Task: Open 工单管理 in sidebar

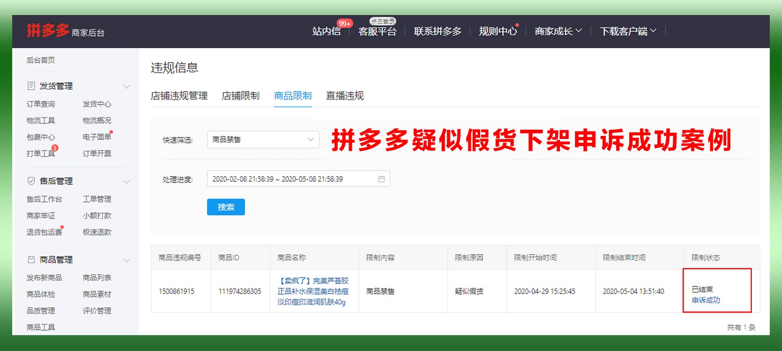Action: tap(97, 199)
